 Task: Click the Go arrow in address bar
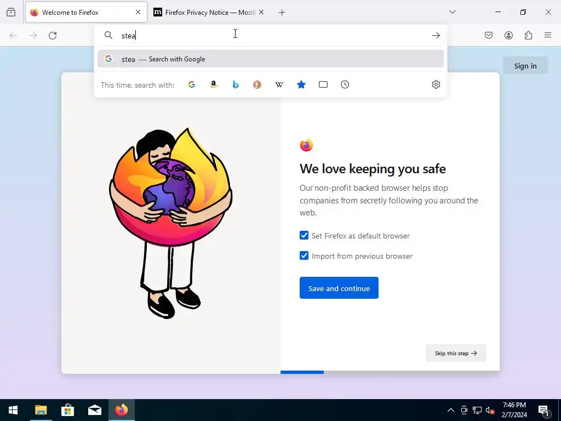click(436, 36)
